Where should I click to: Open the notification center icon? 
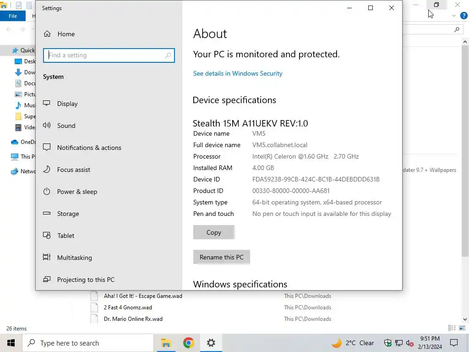point(454,343)
